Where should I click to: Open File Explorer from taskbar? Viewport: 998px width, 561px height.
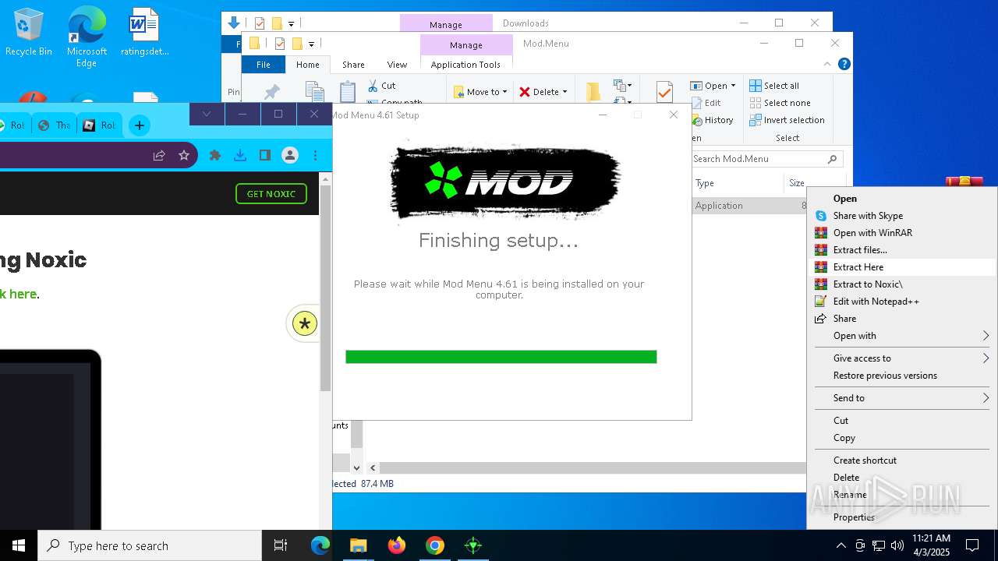[358, 545]
